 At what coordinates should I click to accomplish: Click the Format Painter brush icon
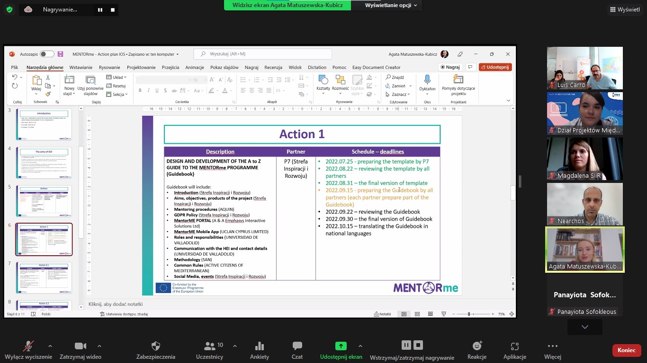48,94
